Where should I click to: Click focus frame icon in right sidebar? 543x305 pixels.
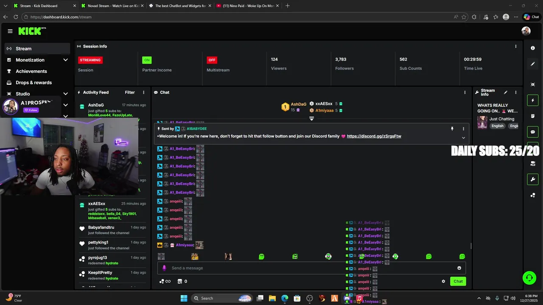533,84
